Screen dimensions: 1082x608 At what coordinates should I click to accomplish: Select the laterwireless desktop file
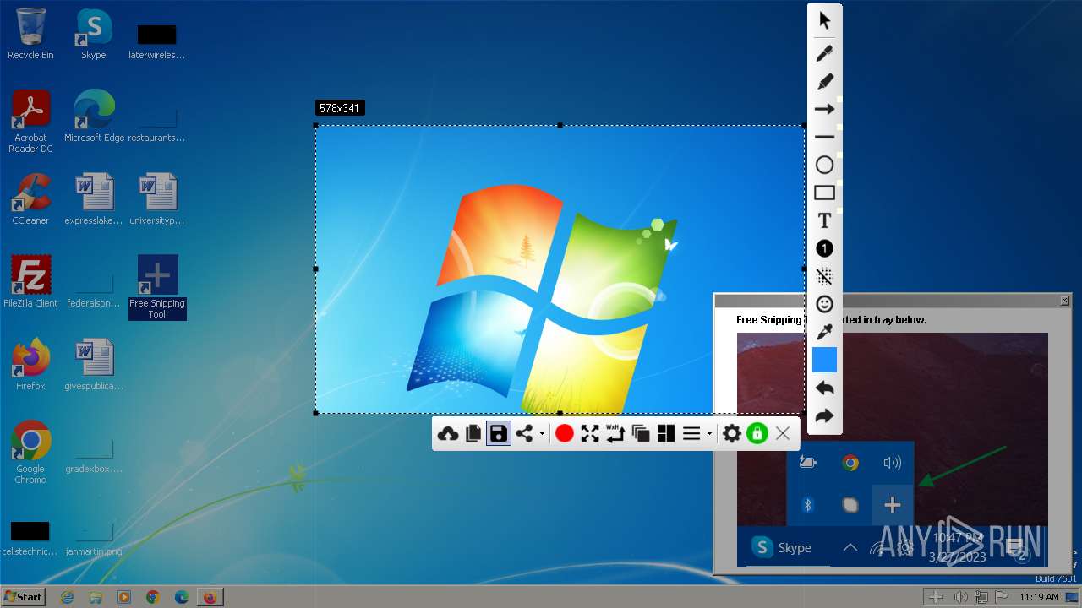pos(157,41)
